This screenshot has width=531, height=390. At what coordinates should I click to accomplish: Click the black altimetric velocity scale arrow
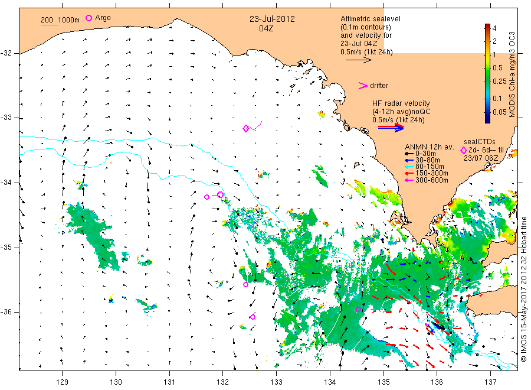point(359,60)
